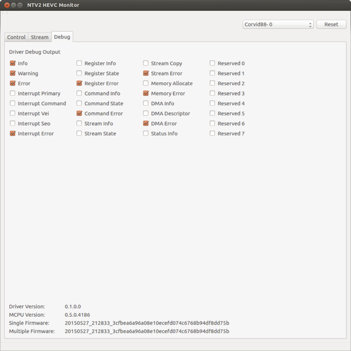Image resolution: width=351 pixels, height=351 pixels.
Task: Turn off DMA Error logging
Action: [146, 123]
